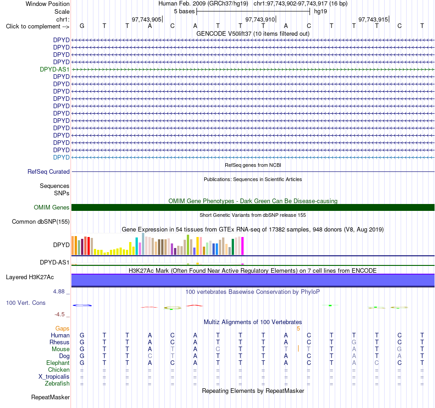Click the PhyloP Basewise Conservation title

(253, 292)
